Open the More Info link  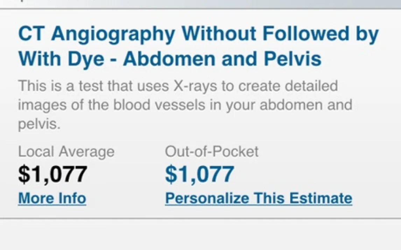(x=52, y=198)
